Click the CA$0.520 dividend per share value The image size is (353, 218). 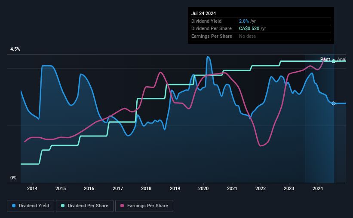249,29
